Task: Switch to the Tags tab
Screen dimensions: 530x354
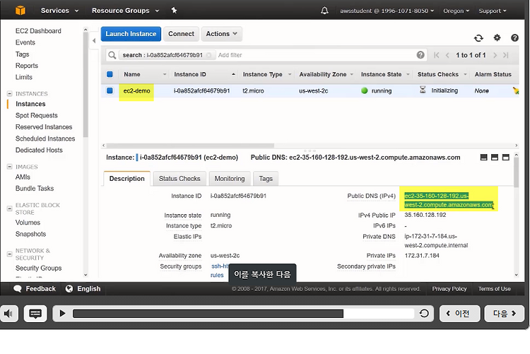Action: [266, 179]
